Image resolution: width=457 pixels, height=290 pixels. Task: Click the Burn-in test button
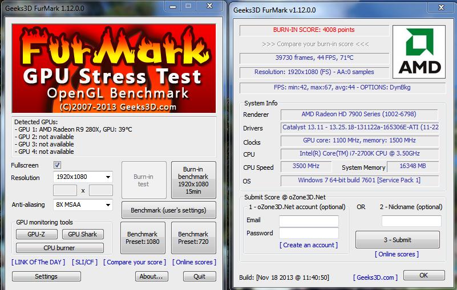pos(144,180)
